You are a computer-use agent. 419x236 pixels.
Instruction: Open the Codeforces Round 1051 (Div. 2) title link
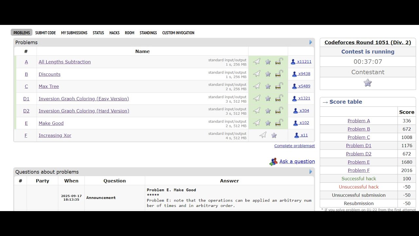pos(368,42)
